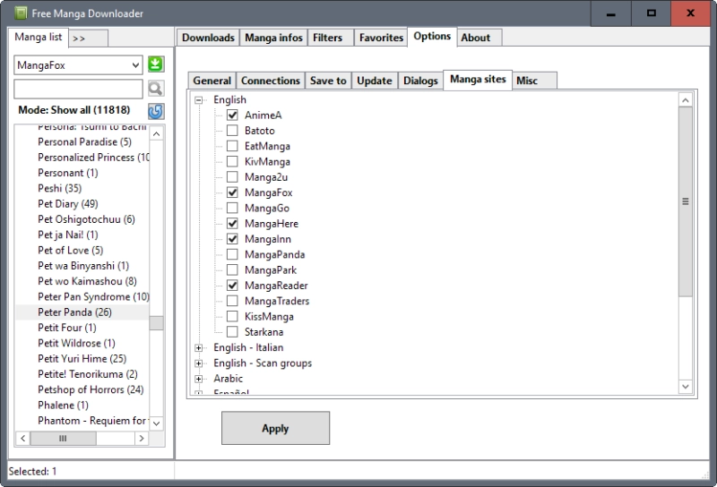Select Personal Paradise (5) in list
This screenshot has height=487, width=717.
[84, 142]
